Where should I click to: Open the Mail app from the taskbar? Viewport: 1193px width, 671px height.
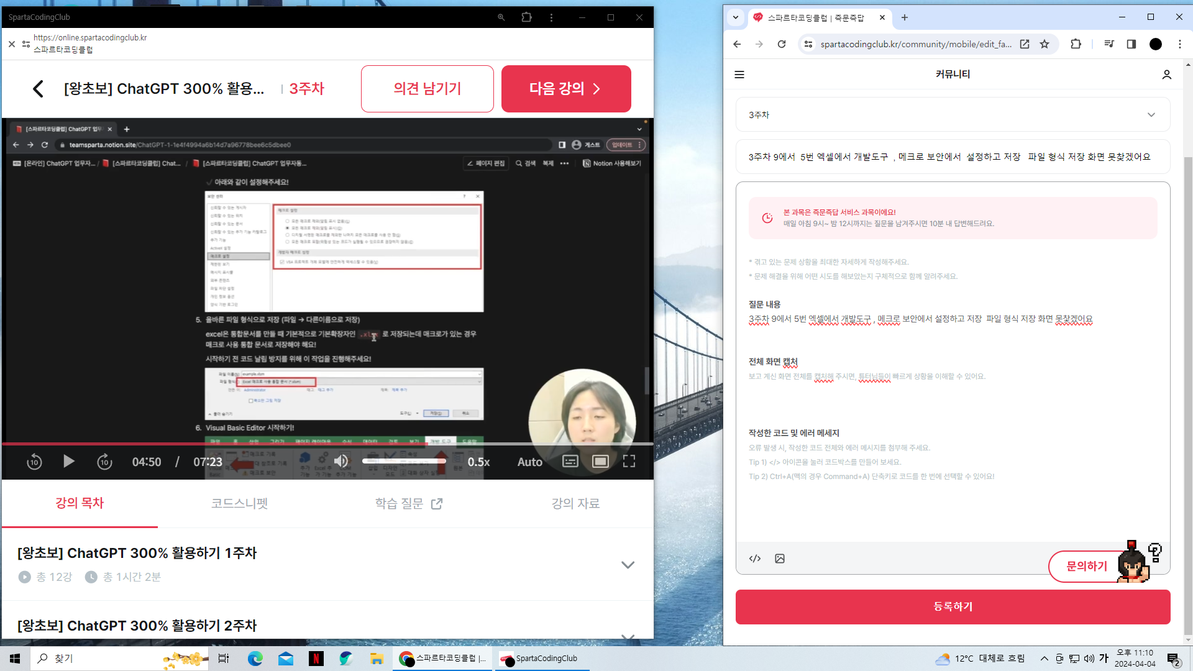click(286, 659)
